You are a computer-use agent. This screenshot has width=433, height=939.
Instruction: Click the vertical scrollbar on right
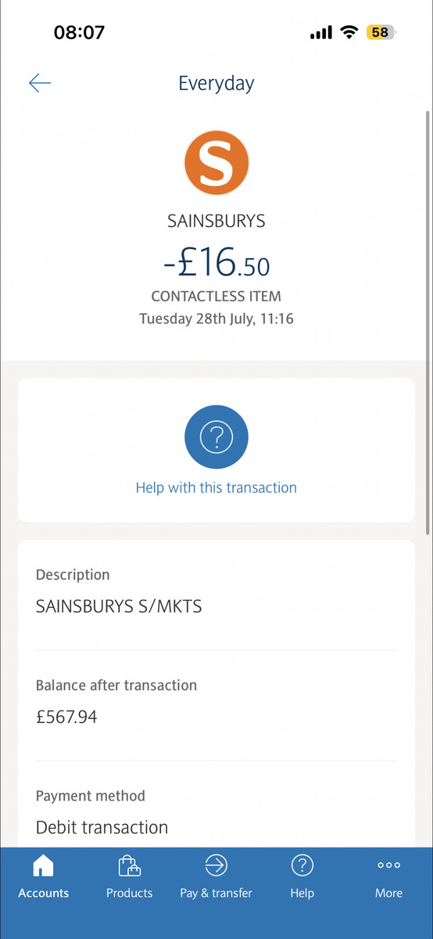pos(427,323)
